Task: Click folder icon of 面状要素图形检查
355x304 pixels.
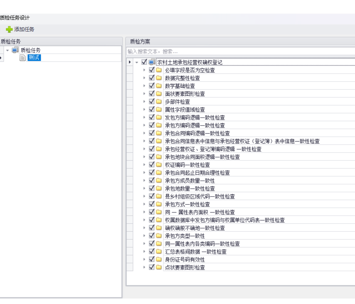Action: click(159, 93)
